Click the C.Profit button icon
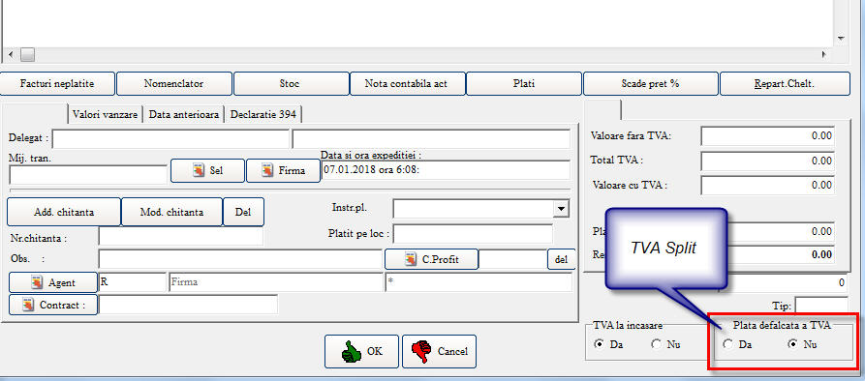Image resolution: width=865 pixels, height=381 pixels. [411, 259]
